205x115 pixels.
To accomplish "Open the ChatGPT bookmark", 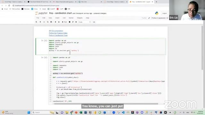I will 51,9.
